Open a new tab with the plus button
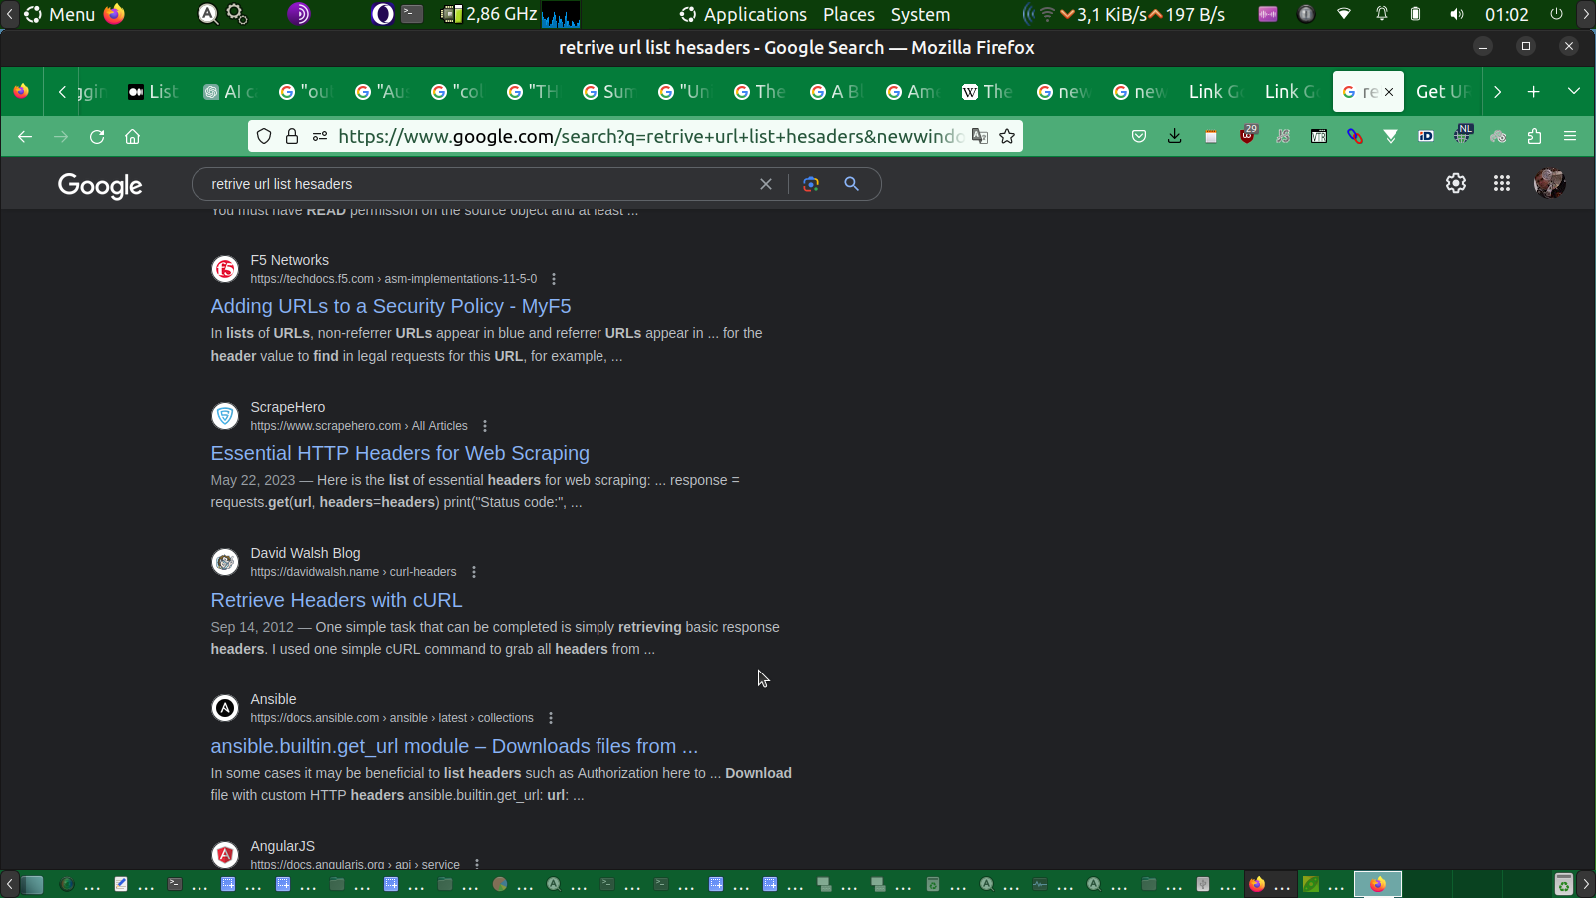This screenshot has width=1596, height=898. [x=1534, y=91]
